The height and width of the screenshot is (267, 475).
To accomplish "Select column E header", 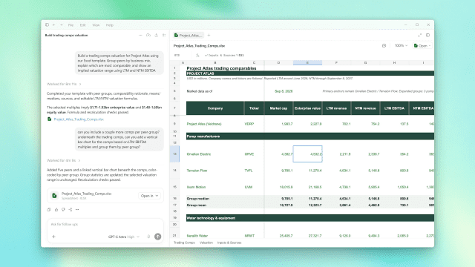I will (307, 62).
